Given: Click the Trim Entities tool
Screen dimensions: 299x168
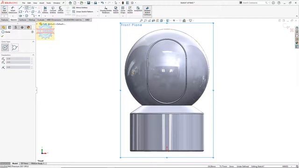Looking at the screenshot, I should pyautogui.click(x=45, y=10).
